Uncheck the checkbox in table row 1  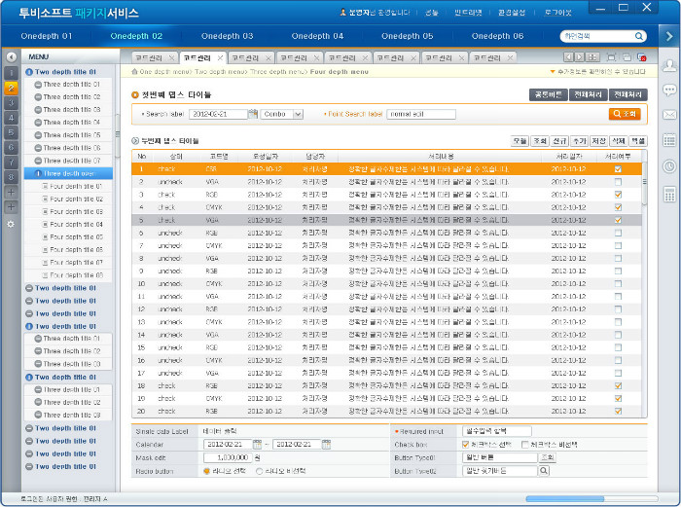[x=618, y=168]
